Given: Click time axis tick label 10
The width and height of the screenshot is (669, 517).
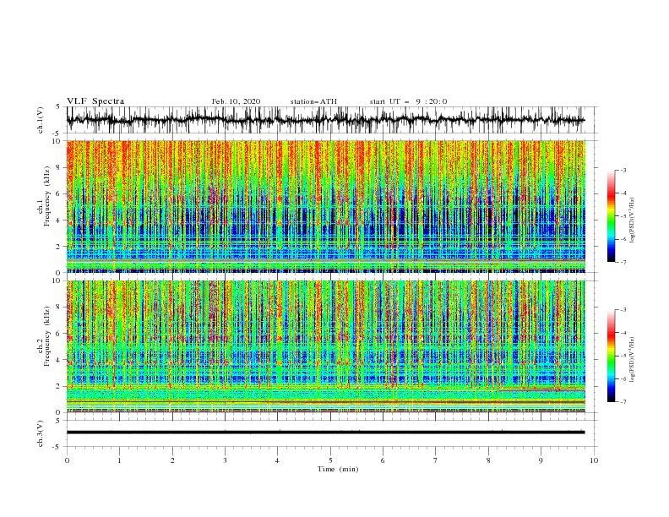Looking at the screenshot, I should coord(594,460).
